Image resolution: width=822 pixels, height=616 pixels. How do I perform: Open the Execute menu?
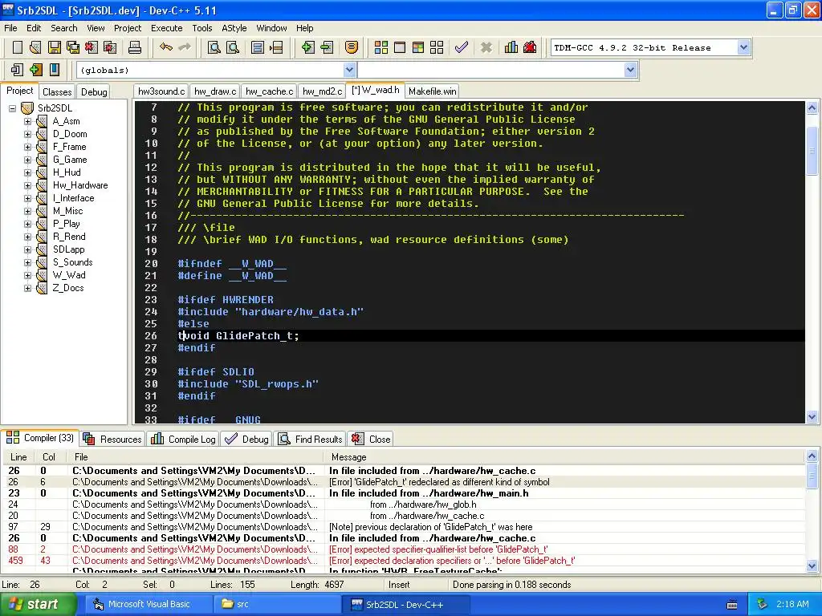[167, 28]
